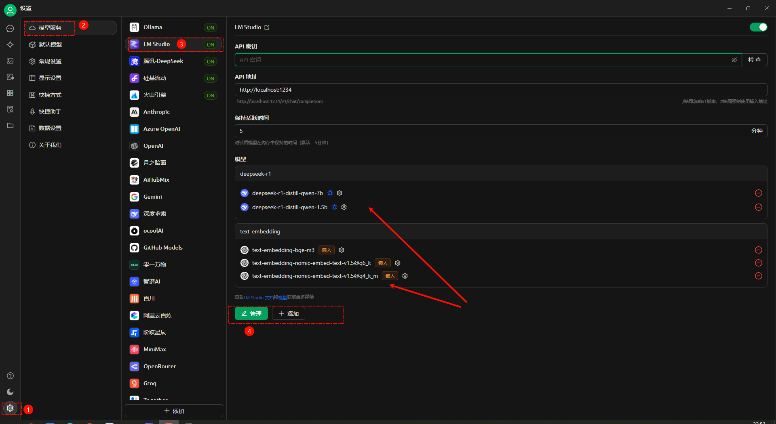Select 火山引擎 provider
This screenshot has width=776, height=424.
point(174,95)
